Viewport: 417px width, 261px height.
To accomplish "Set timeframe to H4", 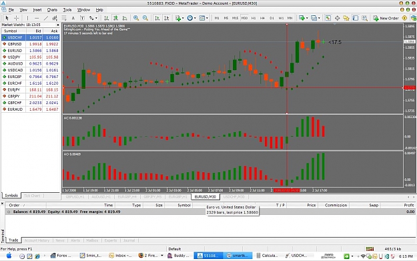I will coord(262,18).
